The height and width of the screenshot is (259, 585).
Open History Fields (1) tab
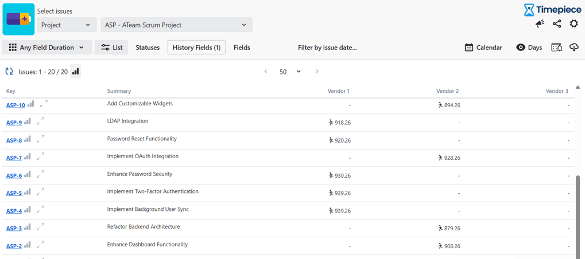[x=196, y=48]
